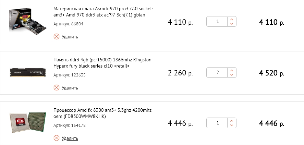Image resolution: width=304 pixels, height=145 pixels.
Task: Increase quantity of Kingston HyperX memory
Action: click(232, 70)
